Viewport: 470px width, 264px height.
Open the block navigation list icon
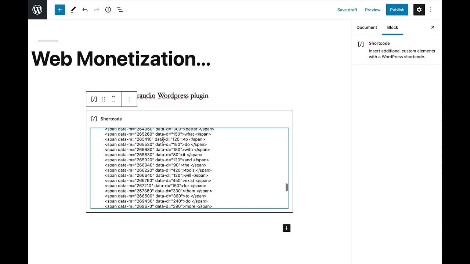[x=120, y=10]
